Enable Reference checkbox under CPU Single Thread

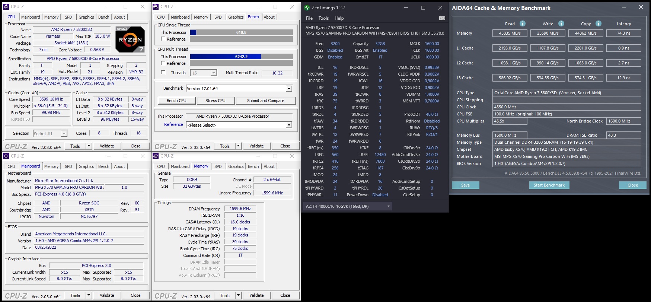coord(163,39)
